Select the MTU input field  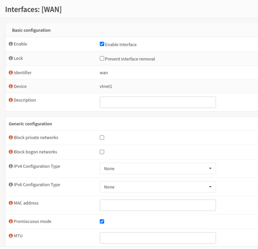(x=158, y=238)
